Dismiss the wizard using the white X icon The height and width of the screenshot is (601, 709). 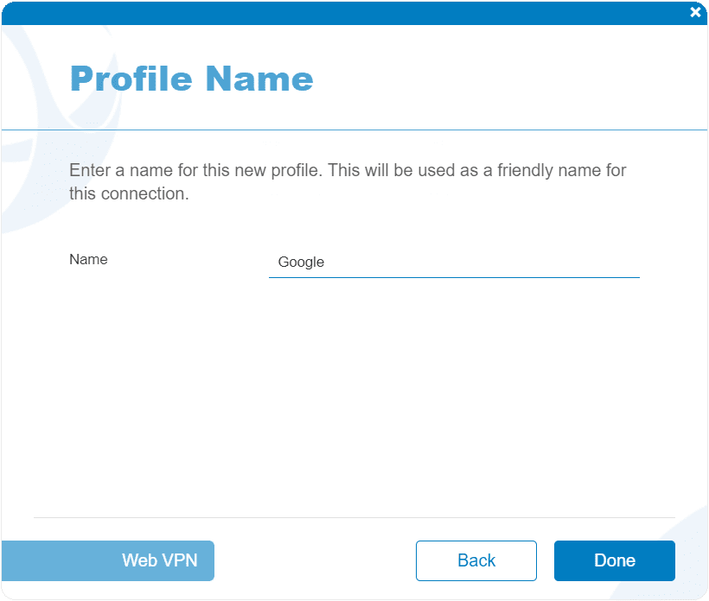pyautogui.click(x=695, y=12)
